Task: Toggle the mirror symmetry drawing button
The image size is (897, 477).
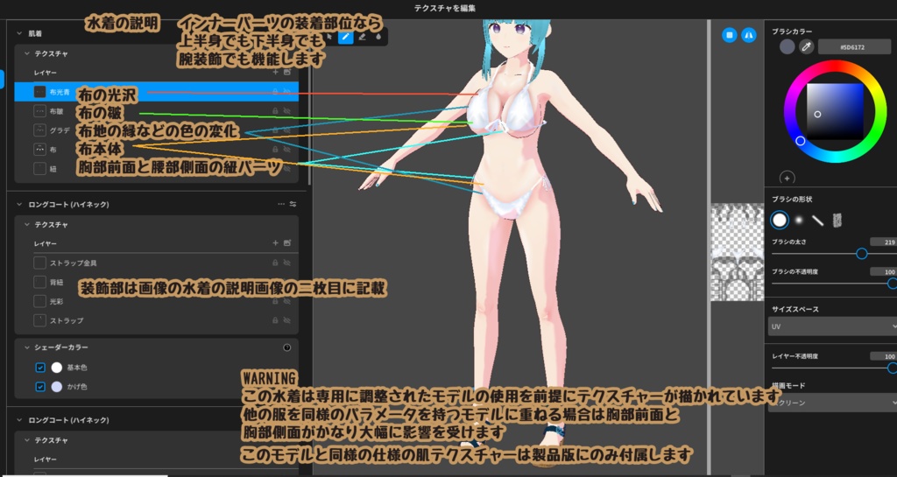Action: (x=749, y=35)
